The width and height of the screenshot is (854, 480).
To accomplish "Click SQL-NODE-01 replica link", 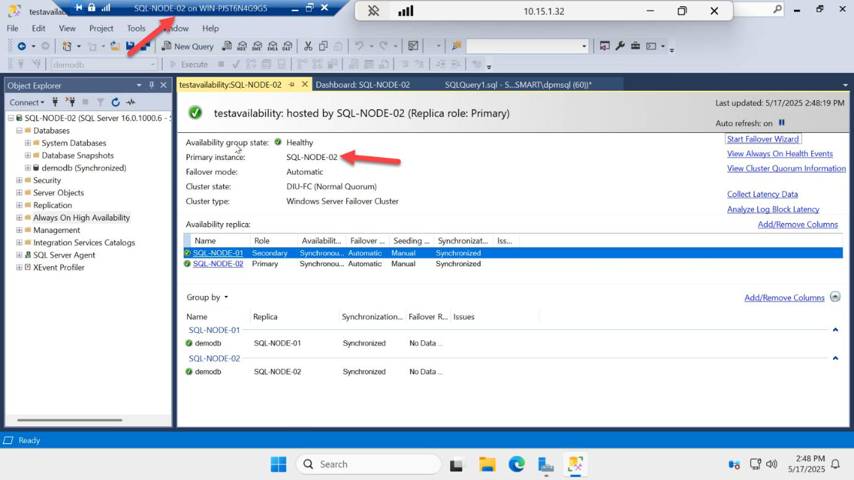I will (x=218, y=253).
